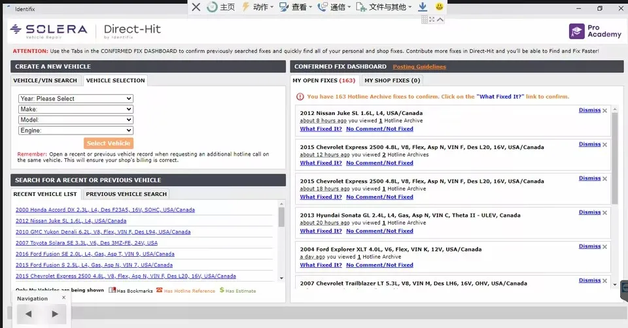Close the remote session toolbar with X
This screenshot has height=328, width=628.
[x=196, y=7]
